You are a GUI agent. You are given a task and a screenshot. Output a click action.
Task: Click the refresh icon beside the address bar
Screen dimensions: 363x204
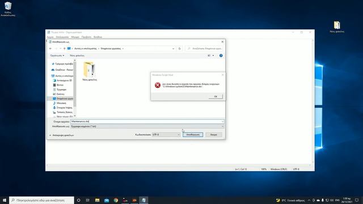pyautogui.click(x=179, y=49)
